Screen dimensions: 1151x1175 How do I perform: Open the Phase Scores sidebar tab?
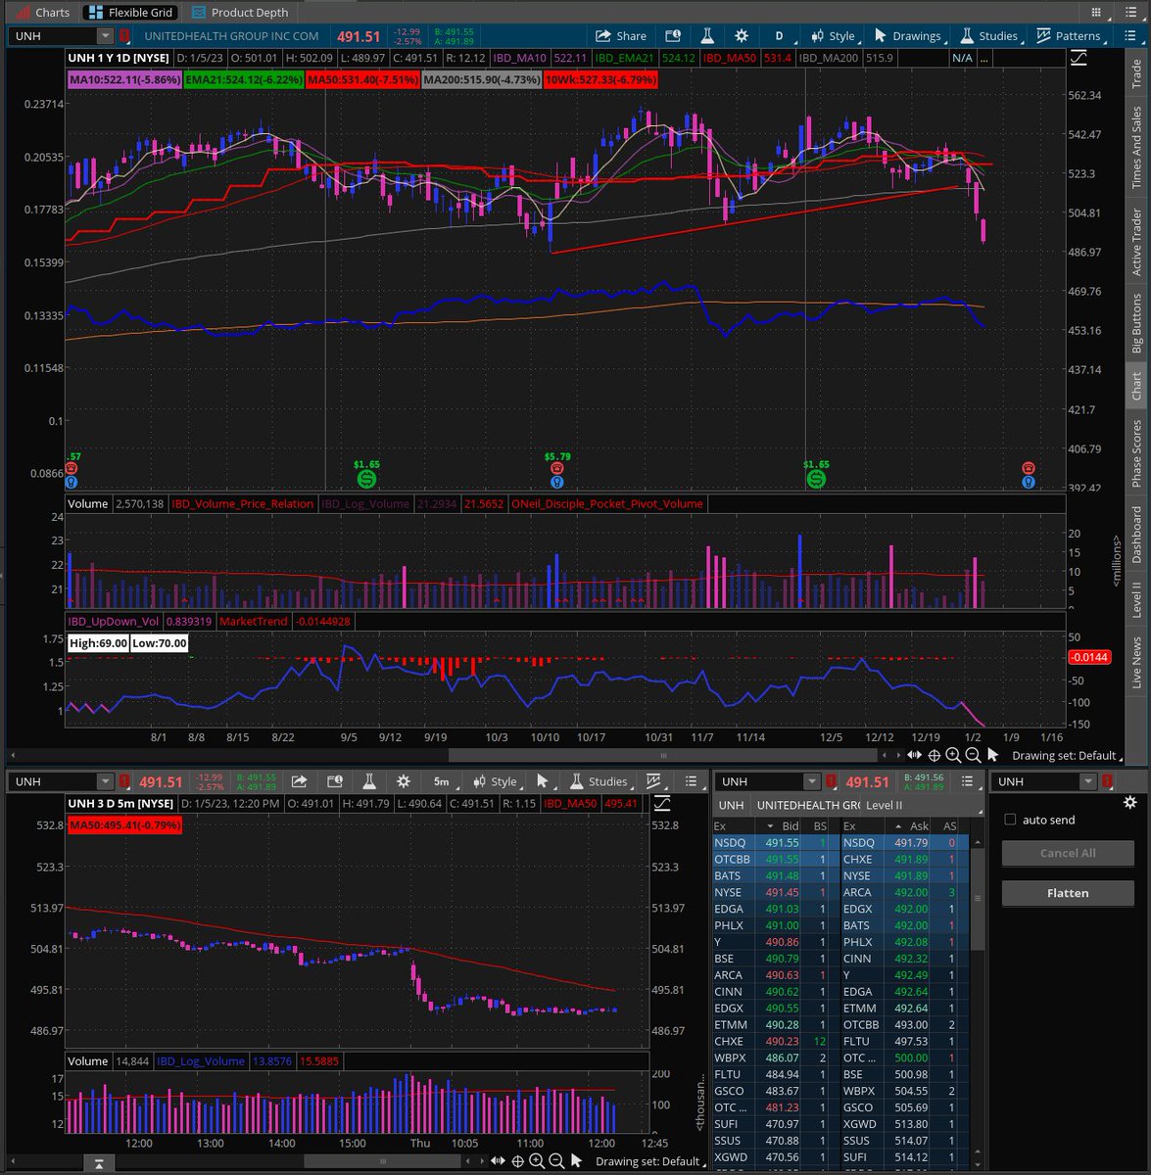pos(1136,454)
